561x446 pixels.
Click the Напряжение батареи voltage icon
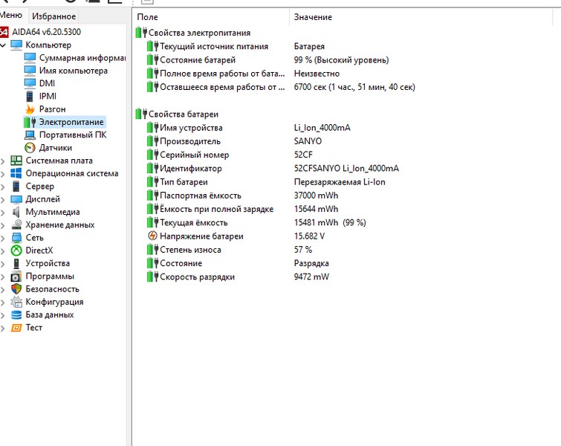(152, 236)
